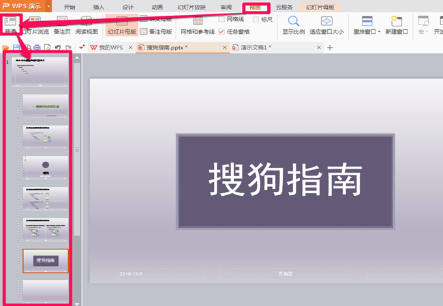
Task: Click the 搜狗指南 title box on slide
Action: pos(286,181)
